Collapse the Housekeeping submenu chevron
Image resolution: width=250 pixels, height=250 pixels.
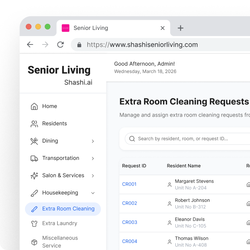[93, 193]
